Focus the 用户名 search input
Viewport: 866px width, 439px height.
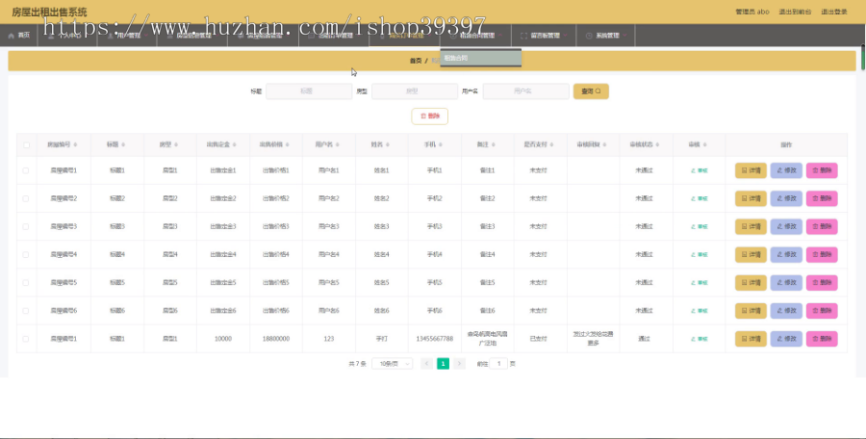tap(525, 91)
